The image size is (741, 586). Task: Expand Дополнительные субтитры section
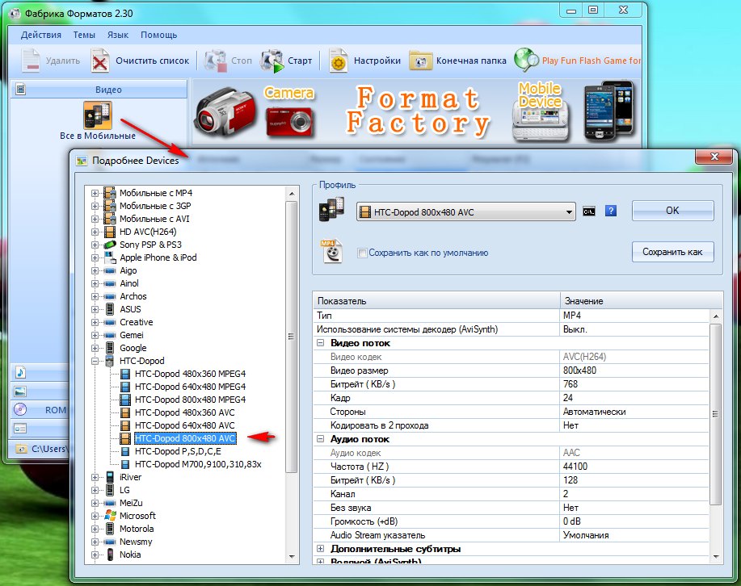click(320, 549)
